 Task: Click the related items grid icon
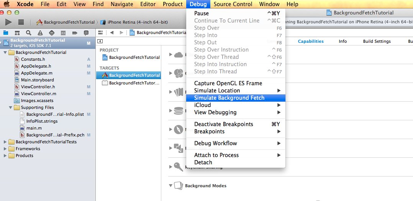[100, 32]
